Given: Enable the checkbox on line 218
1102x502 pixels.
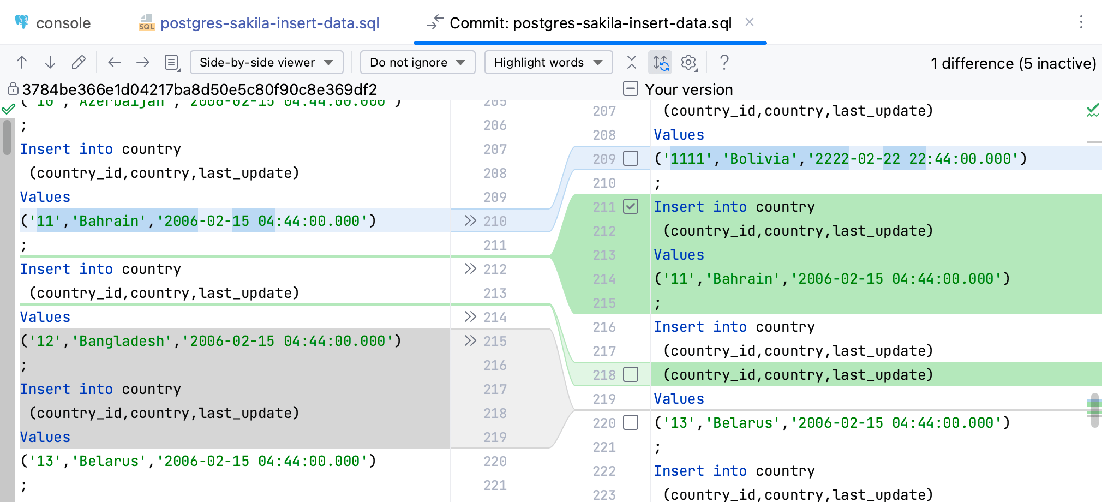Looking at the screenshot, I should [x=631, y=375].
